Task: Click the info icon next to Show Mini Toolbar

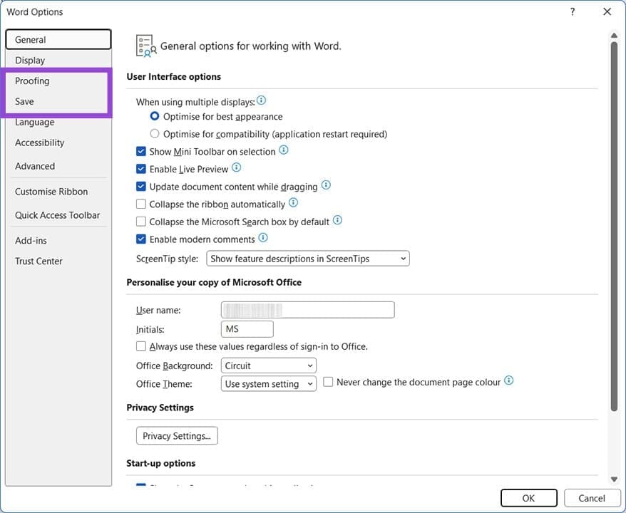Action: tap(283, 151)
